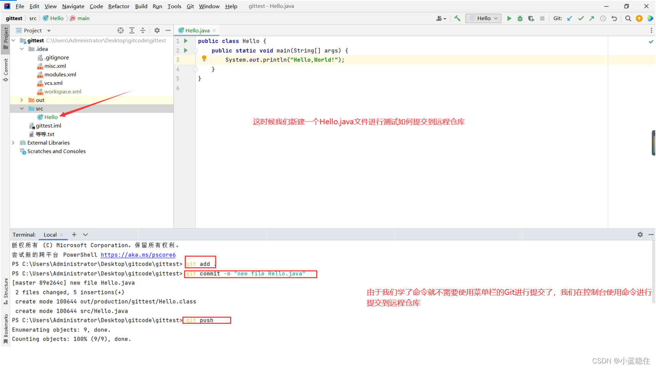Viewport: 656px width, 368px height.
Task: Place cursor on the println line in editor
Action: pyautogui.click(x=285, y=60)
